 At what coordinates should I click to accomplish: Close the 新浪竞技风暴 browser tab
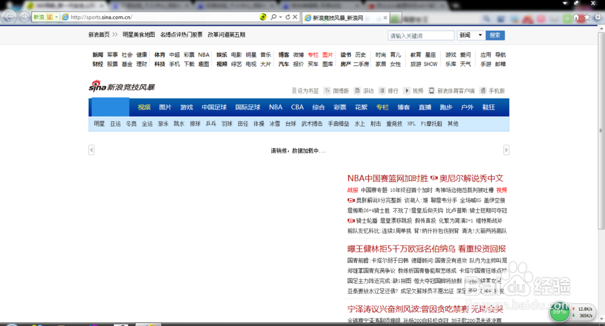(385, 18)
